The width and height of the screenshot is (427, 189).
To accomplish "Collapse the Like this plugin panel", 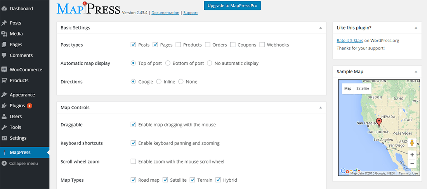I will point(416,28).
